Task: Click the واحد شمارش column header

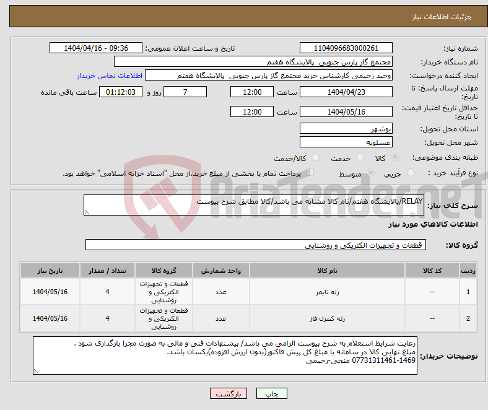Action: coord(221,271)
